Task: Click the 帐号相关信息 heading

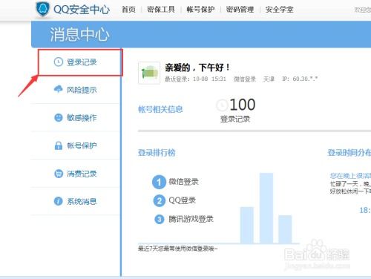Action: click(160, 109)
